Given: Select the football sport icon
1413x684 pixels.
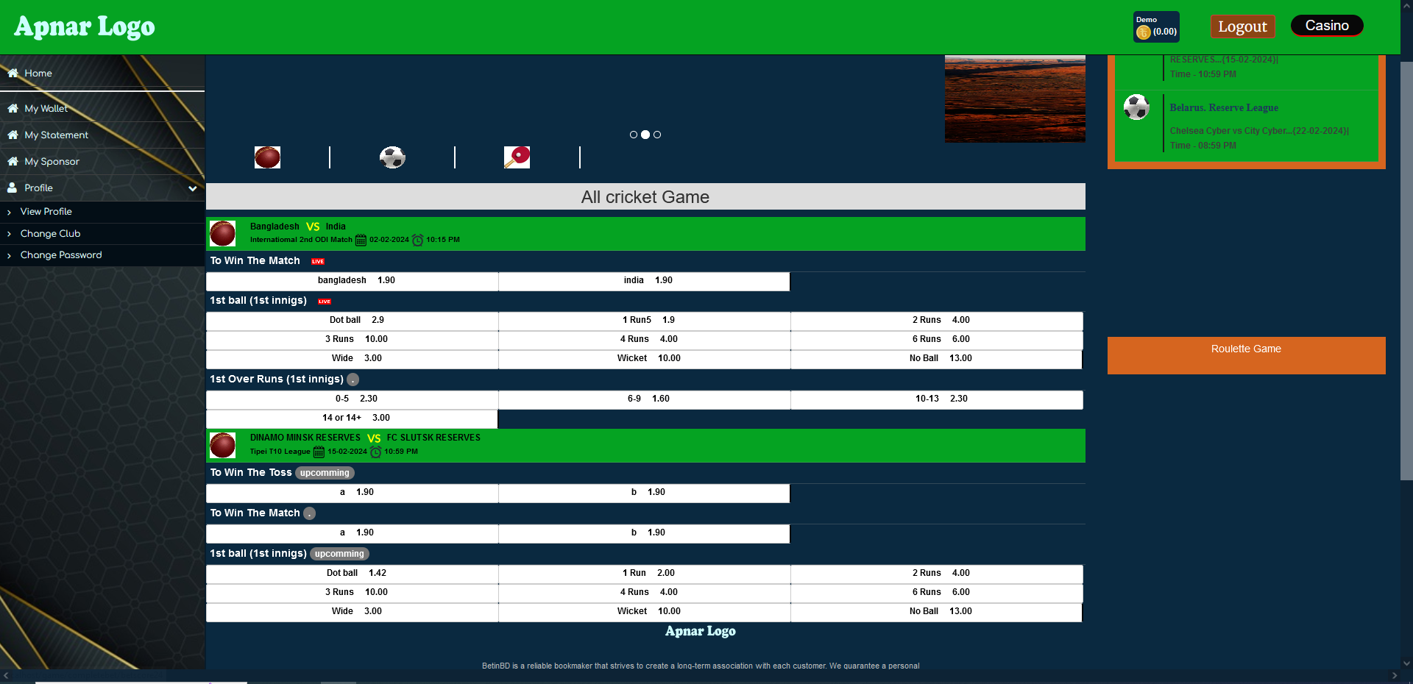Looking at the screenshot, I should pyautogui.click(x=392, y=157).
